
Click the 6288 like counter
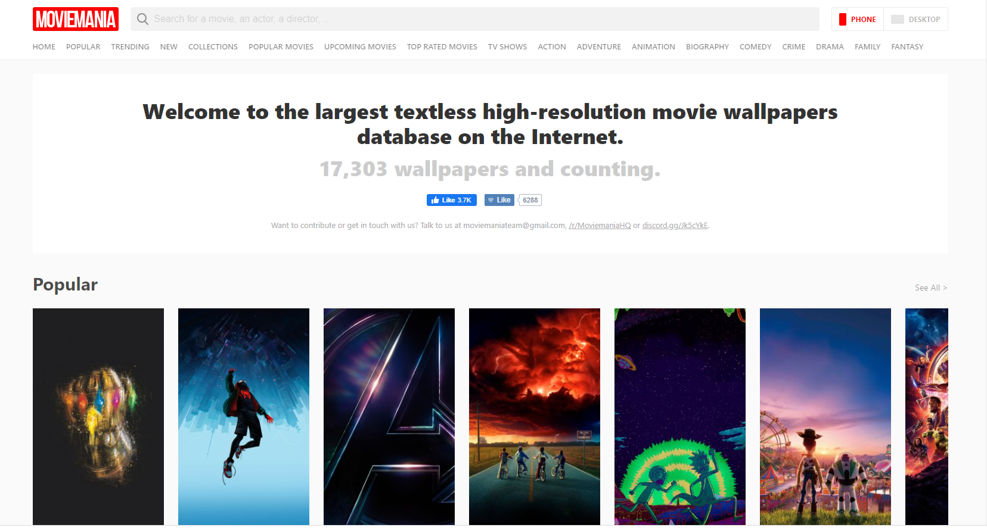(x=530, y=200)
